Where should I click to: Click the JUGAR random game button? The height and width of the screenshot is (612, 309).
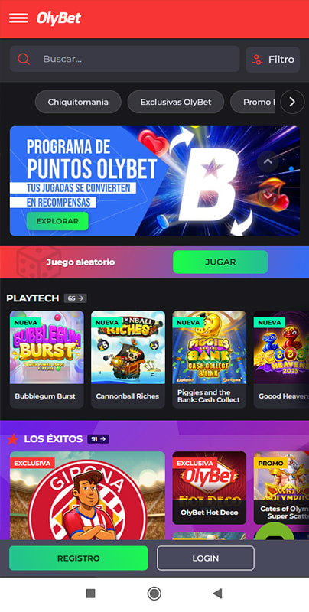pyautogui.click(x=220, y=262)
